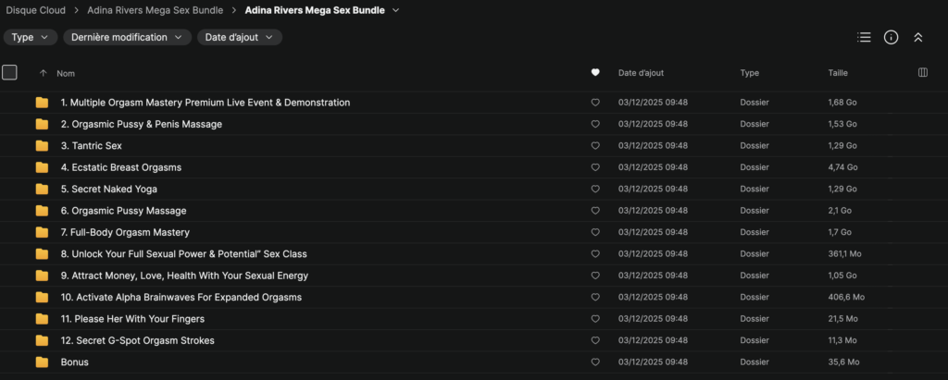The width and height of the screenshot is (948, 380).
Task: Open the Date d'ajout filter dropdown
Action: 239,38
